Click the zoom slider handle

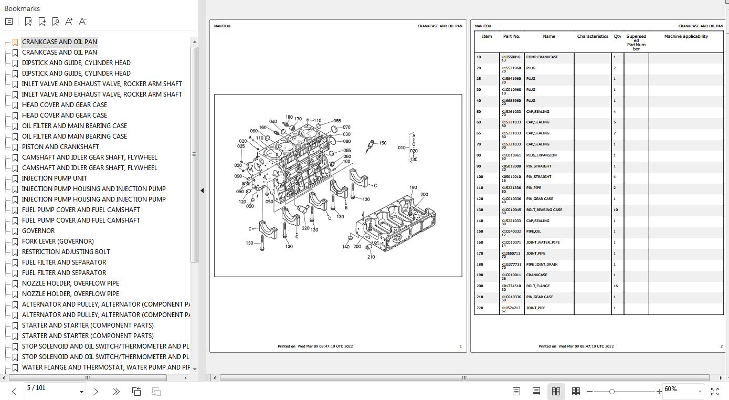(611, 392)
